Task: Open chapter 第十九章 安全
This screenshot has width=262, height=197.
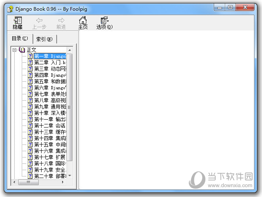Action: tap(50, 170)
